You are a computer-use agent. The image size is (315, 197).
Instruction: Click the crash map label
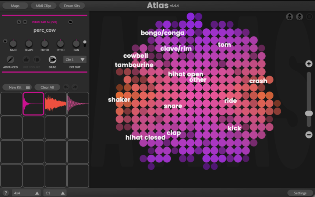pos(258,81)
